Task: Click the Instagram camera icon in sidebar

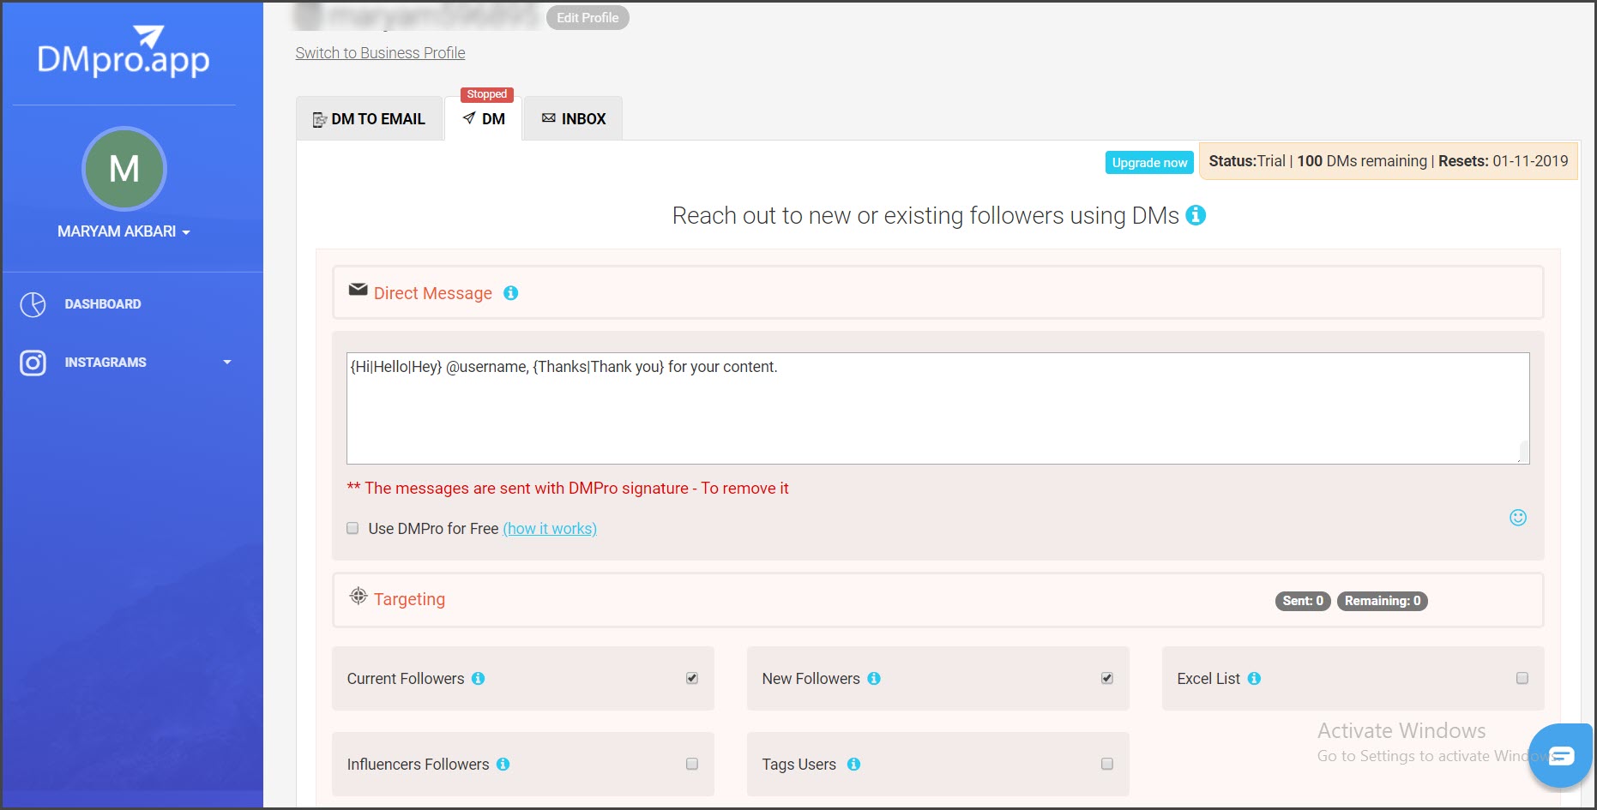Action: 33,363
